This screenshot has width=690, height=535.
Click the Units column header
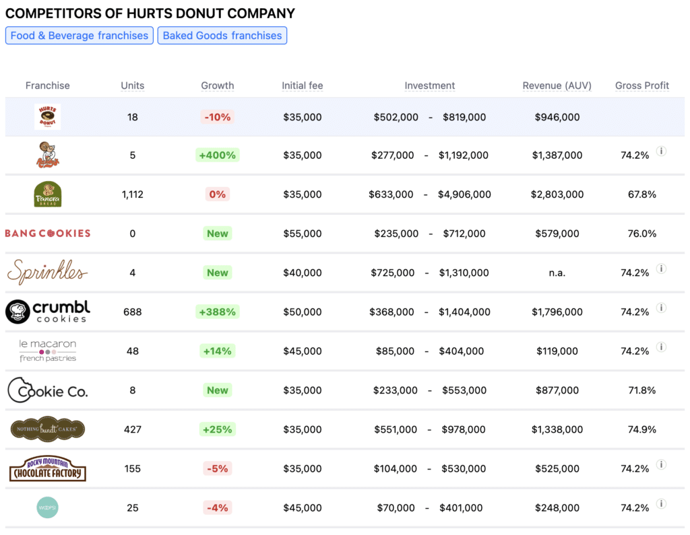(x=133, y=85)
